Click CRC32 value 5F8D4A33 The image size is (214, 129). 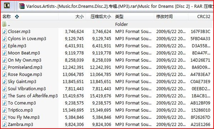coord(200,39)
